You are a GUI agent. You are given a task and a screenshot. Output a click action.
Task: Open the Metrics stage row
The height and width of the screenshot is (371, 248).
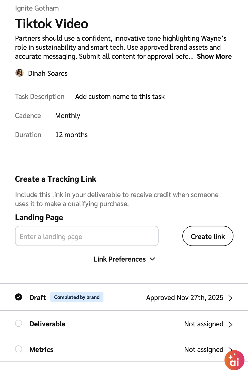tap(41, 350)
